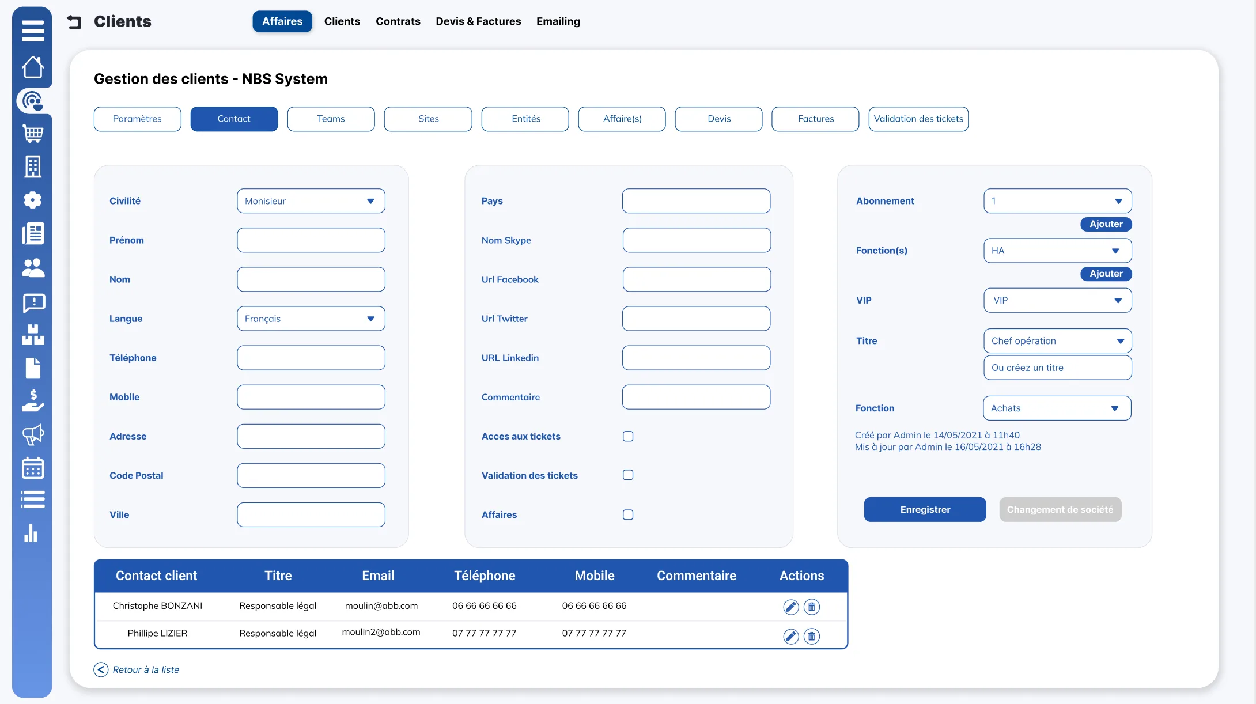Open the stock boxes icon
This screenshot has width=1256, height=704.
click(x=33, y=335)
